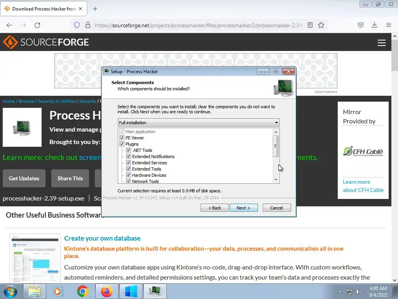Screen dimensions: 398x299
Task: Toggle Network Tools checkbox
Action: (128, 181)
